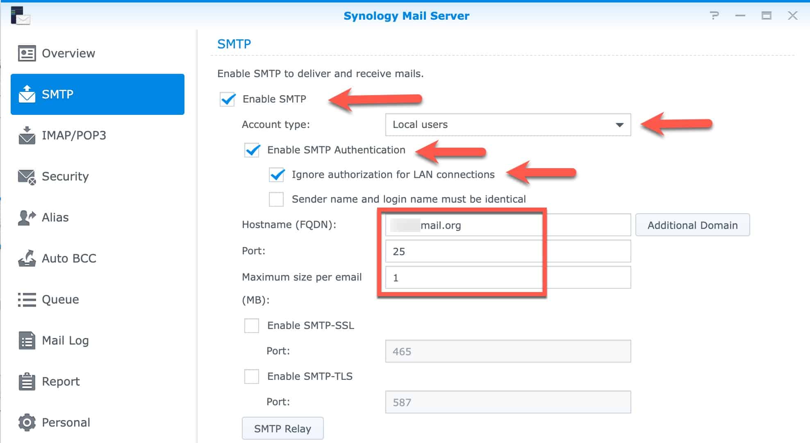The height and width of the screenshot is (443, 810).
Task: Maximize the Mail Server window
Action: 767,16
